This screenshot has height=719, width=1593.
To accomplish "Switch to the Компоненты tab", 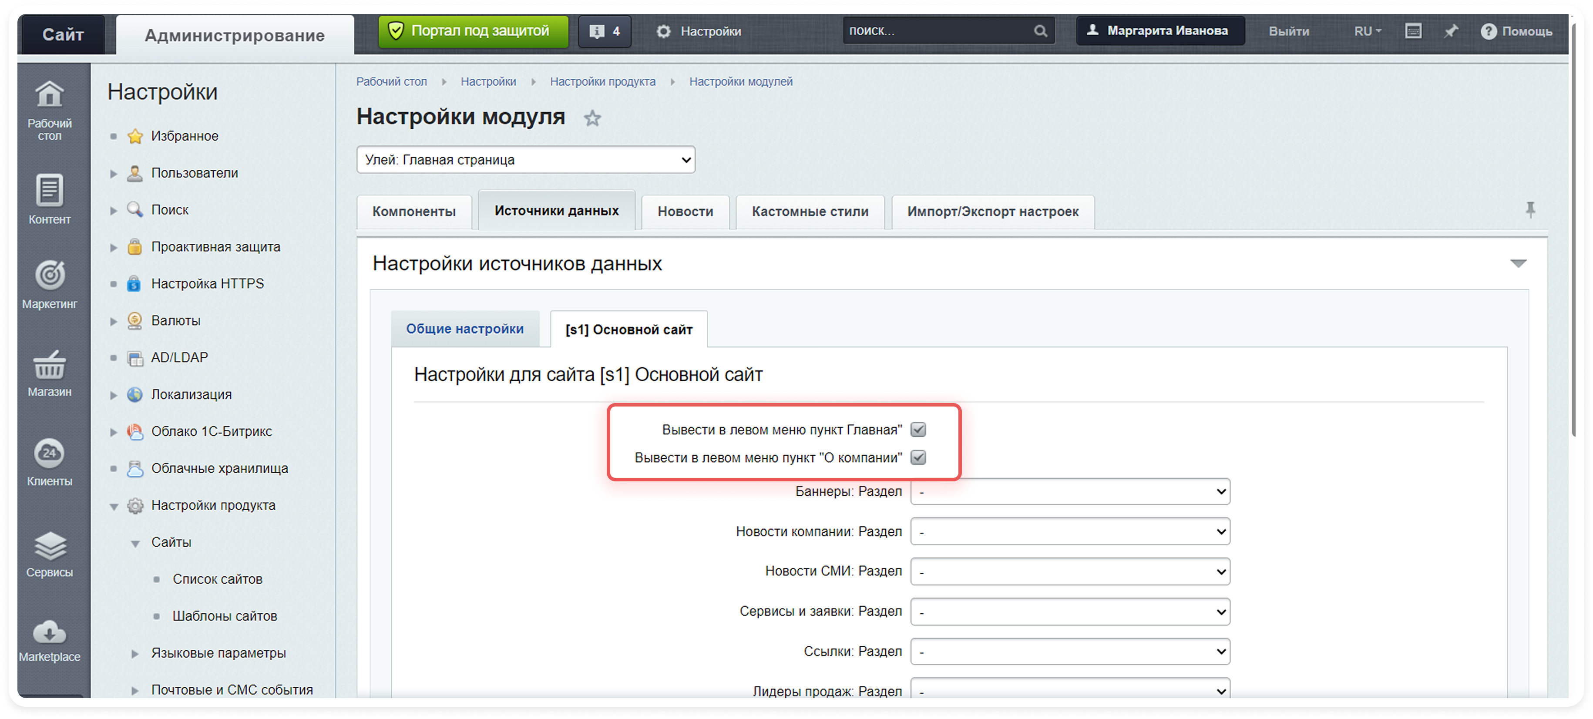I will coord(414,212).
